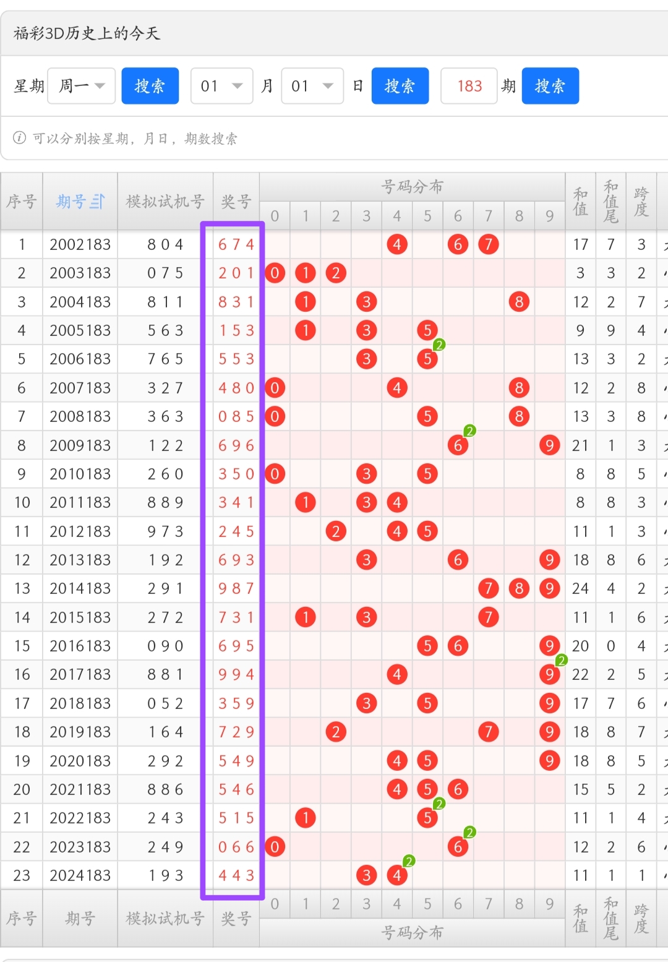The image size is (668, 962).
Task: Click red ball 7 in row 2019183
Action: 488,732
